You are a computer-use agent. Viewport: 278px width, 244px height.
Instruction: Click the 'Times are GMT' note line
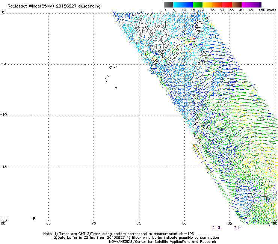[x=119, y=234]
